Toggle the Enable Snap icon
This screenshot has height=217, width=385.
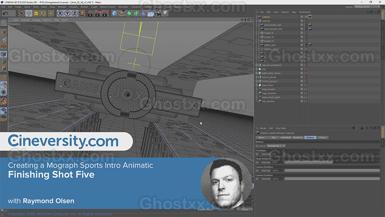[x=3, y=102]
